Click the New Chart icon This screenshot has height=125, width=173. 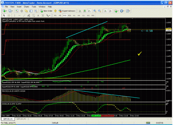pyautogui.click(x=4, y=11)
